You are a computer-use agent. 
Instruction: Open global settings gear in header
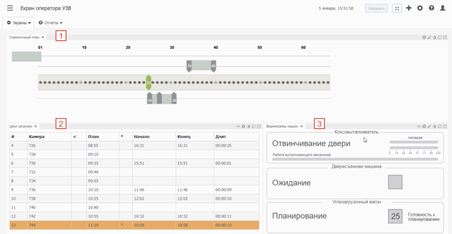point(420,8)
